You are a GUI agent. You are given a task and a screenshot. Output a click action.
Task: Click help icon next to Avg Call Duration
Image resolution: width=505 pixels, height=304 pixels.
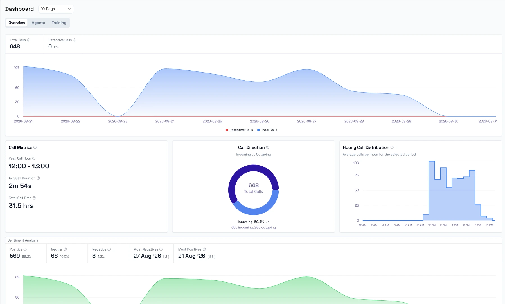click(38, 178)
